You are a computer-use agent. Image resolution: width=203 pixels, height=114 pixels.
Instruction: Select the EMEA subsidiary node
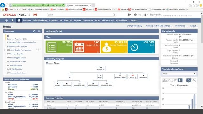coord(100,77)
